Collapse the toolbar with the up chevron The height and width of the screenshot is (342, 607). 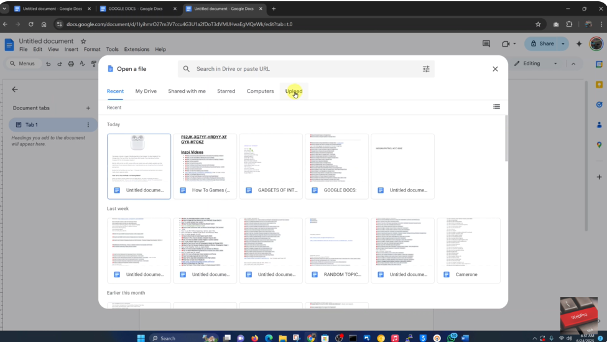573,63
